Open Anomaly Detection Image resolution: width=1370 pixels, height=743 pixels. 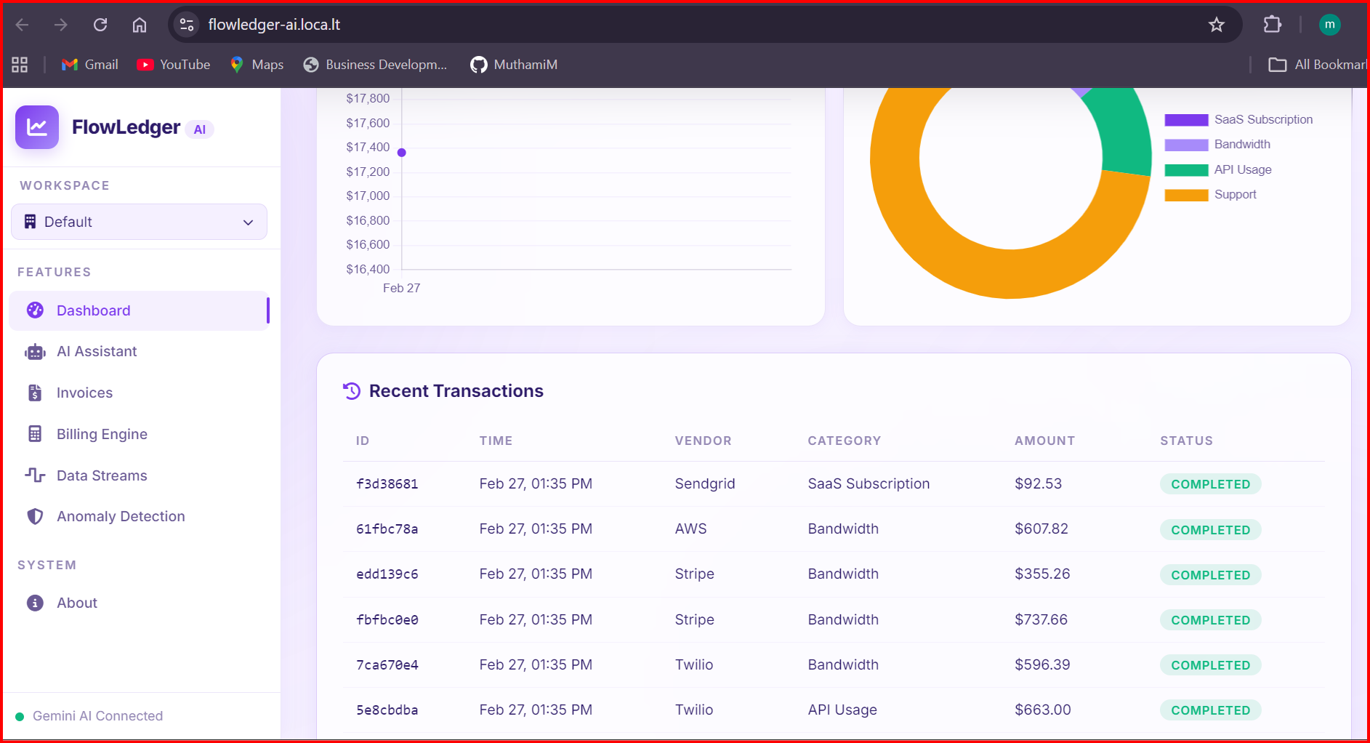click(139, 516)
